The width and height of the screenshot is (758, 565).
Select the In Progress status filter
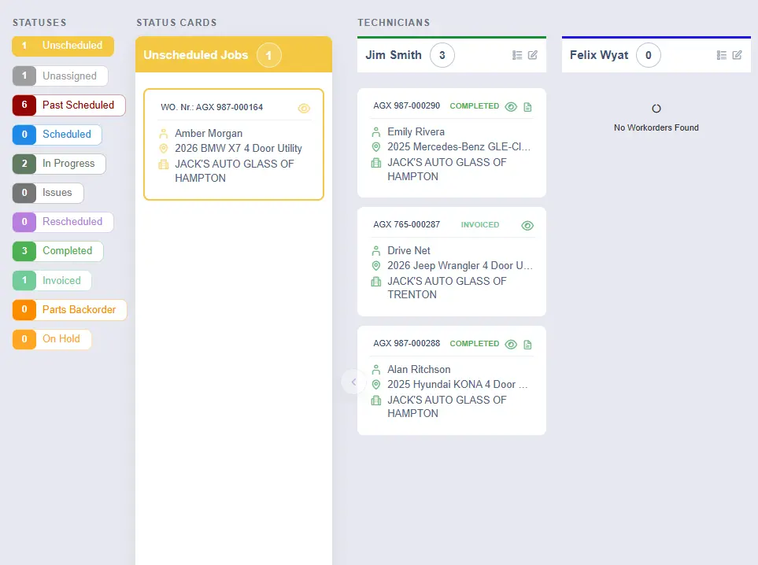coord(59,164)
